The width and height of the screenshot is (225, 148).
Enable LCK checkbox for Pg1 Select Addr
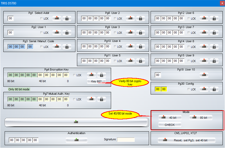pyautogui.click(x=41, y=19)
